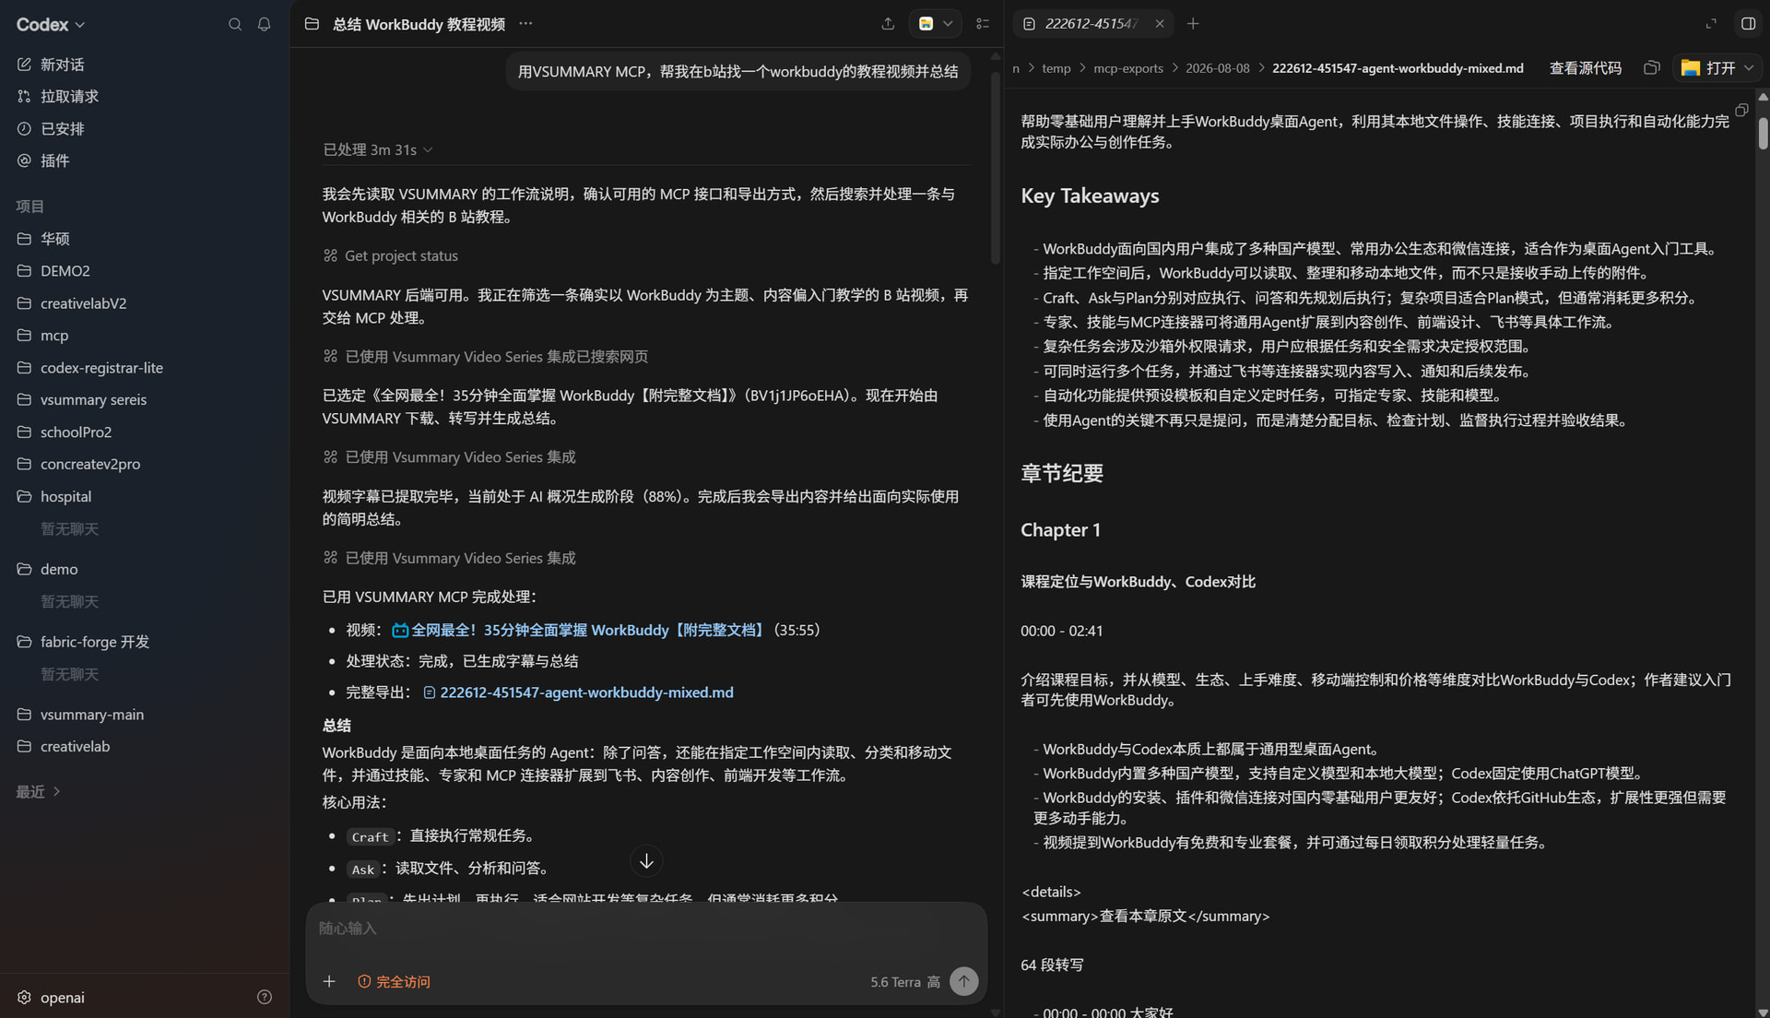Click mcp-exports in the breadcrumb
The width and height of the screenshot is (1770, 1018).
pyautogui.click(x=1128, y=68)
